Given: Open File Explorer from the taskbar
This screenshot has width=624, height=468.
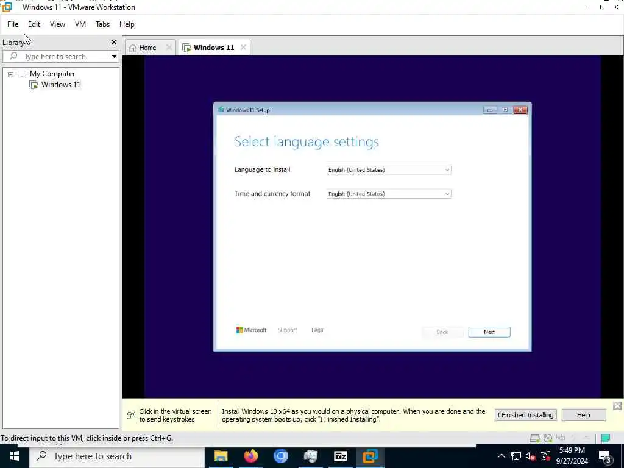Looking at the screenshot, I should [x=221, y=456].
